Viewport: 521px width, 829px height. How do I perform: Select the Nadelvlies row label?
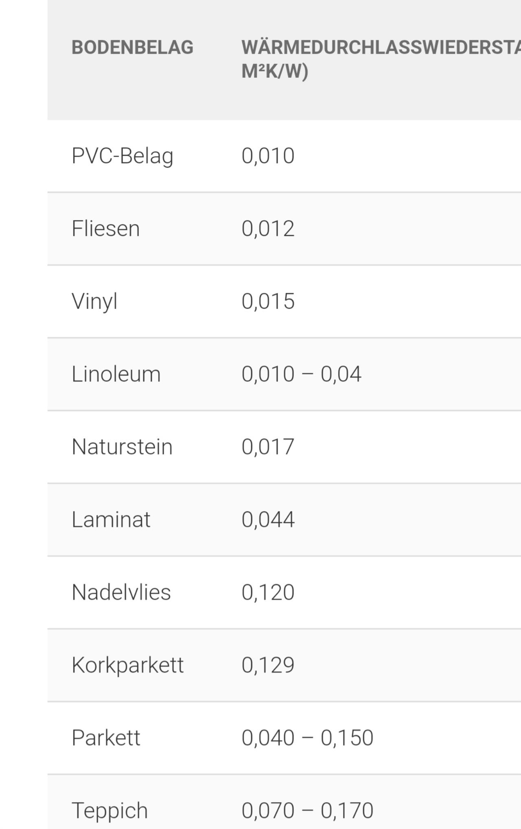click(x=121, y=592)
